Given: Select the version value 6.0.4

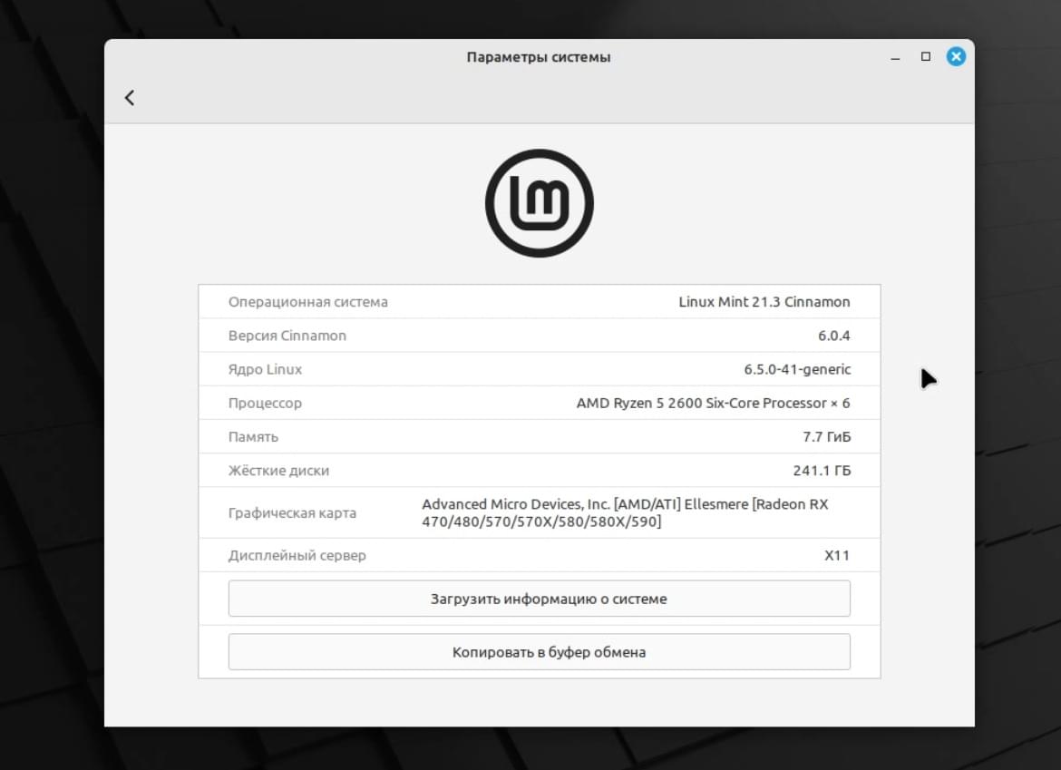Looking at the screenshot, I should click(833, 336).
